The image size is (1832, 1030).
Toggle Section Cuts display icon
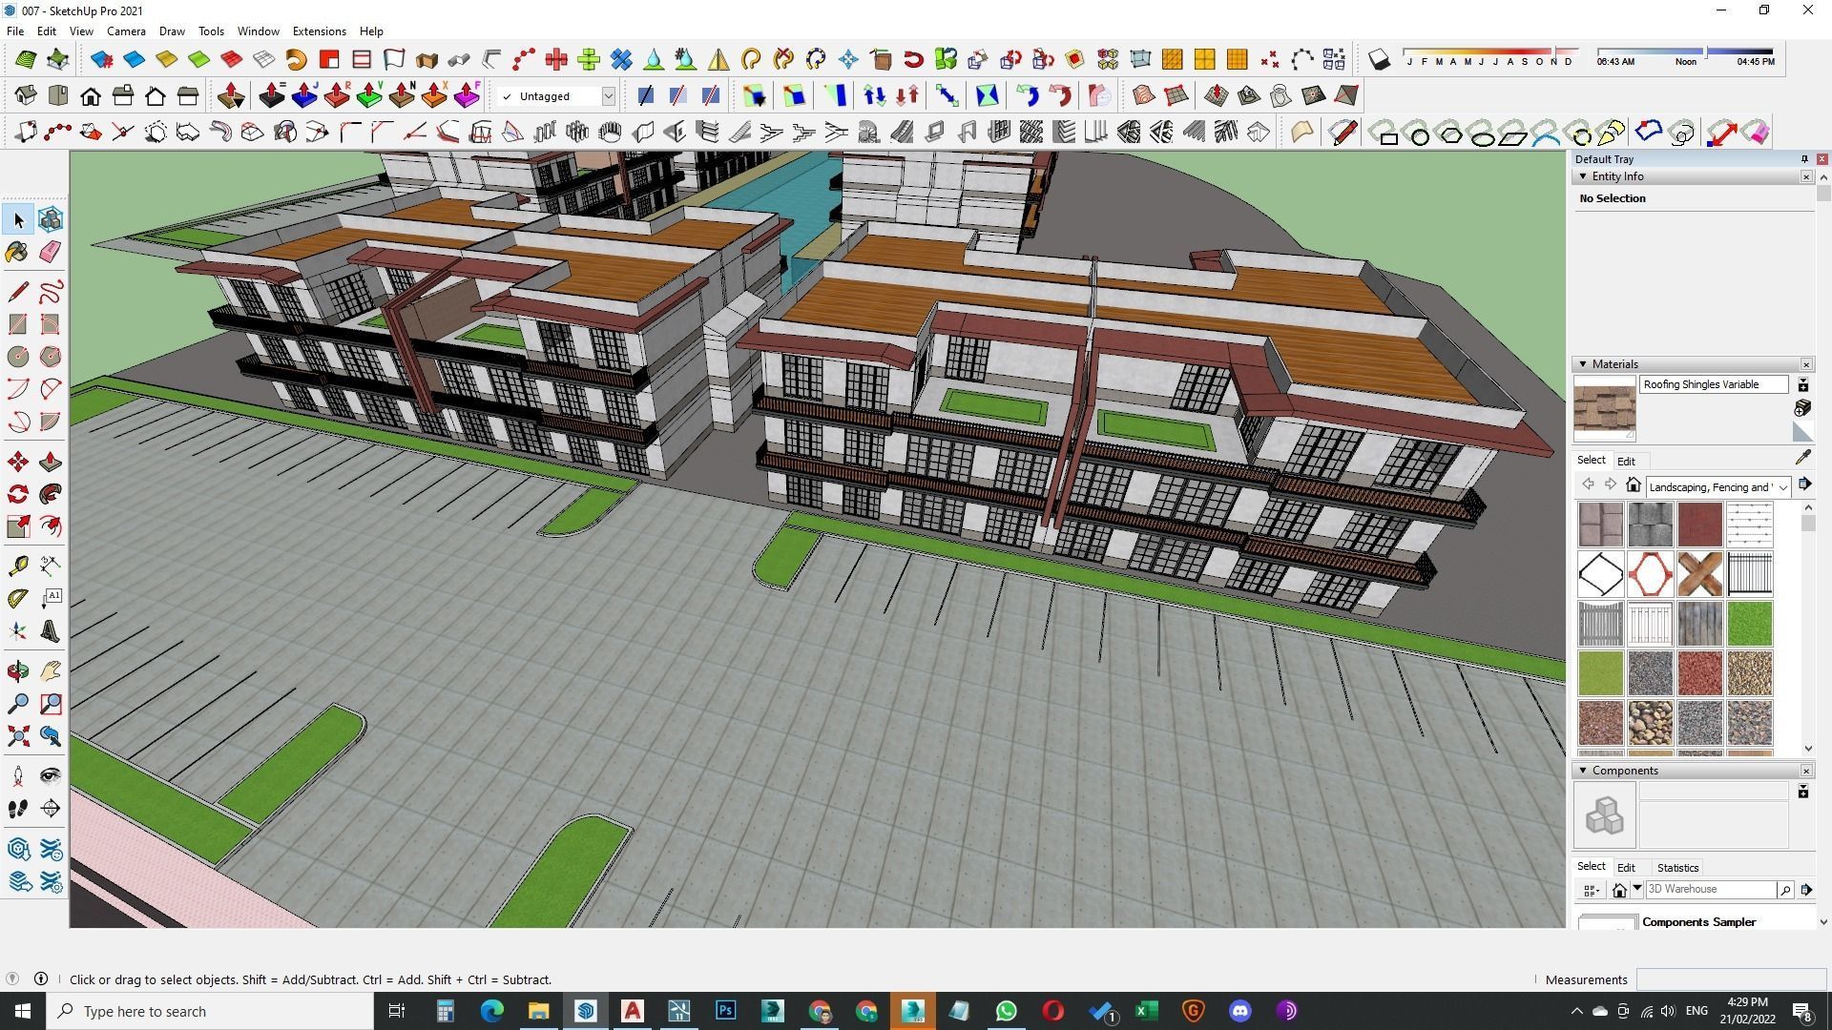678,95
